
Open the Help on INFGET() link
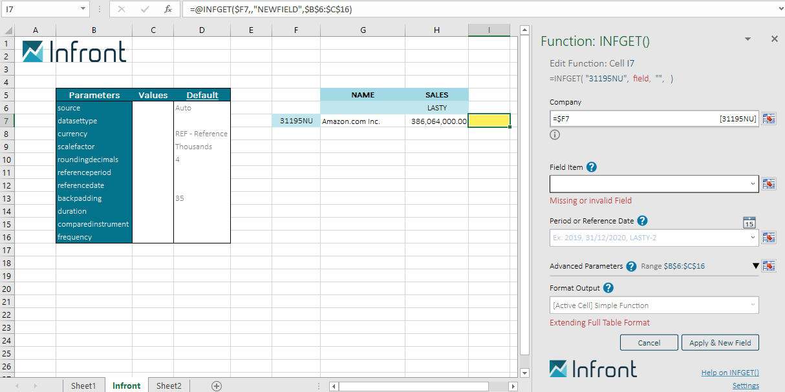click(x=730, y=373)
